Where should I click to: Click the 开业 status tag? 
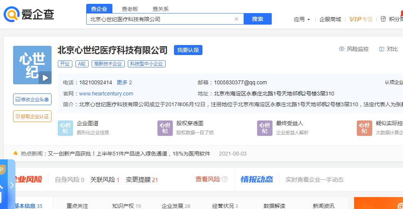(65, 64)
